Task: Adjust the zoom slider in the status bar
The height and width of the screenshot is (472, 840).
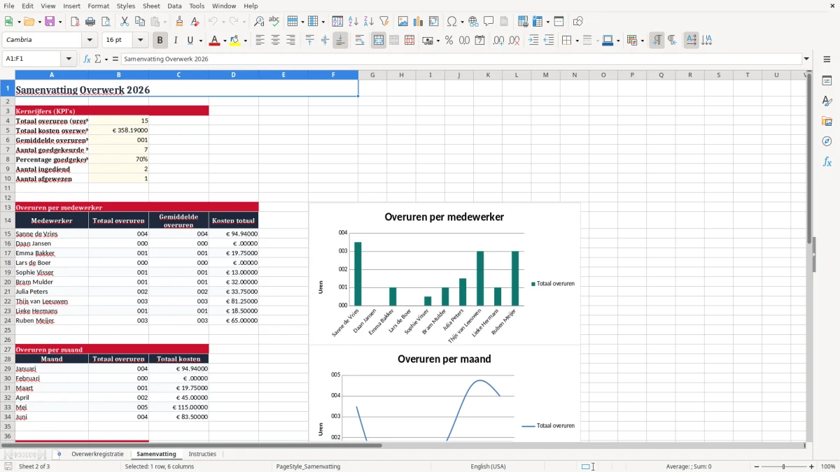Action: [783, 466]
